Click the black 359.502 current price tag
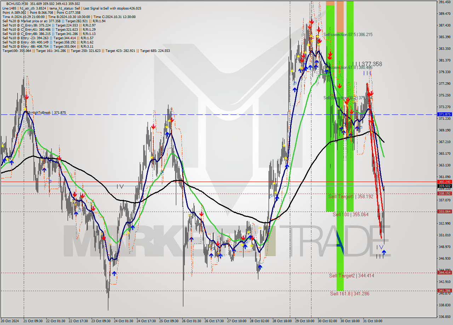 pyautogui.click(x=445, y=186)
